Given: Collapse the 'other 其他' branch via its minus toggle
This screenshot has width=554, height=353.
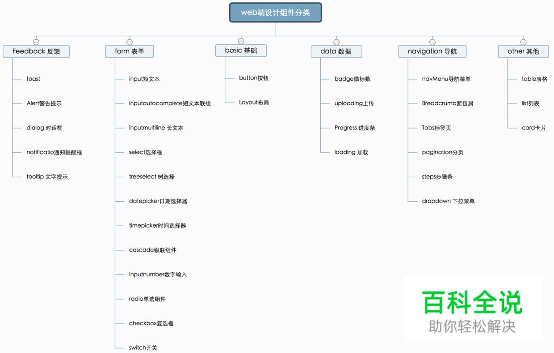Looking at the screenshot, I should coord(523,42).
